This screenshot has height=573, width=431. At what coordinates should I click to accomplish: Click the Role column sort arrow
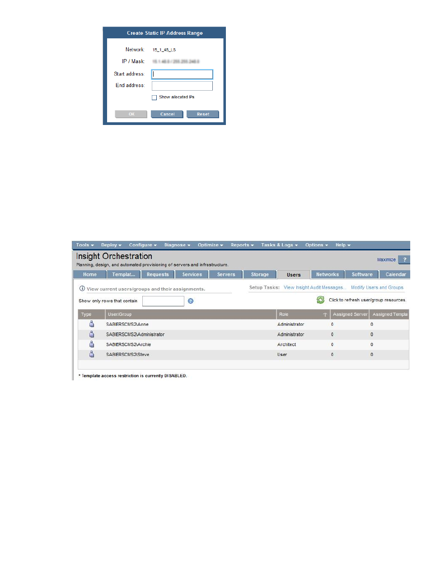(x=325, y=314)
